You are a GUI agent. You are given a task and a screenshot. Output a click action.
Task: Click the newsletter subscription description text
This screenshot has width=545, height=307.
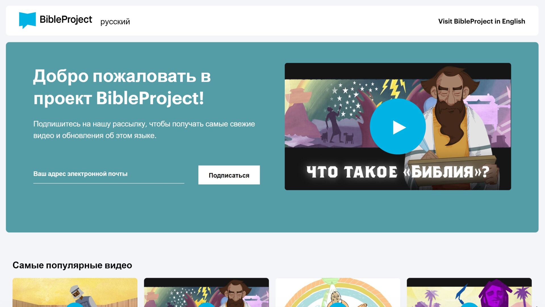pyautogui.click(x=144, y=130)
